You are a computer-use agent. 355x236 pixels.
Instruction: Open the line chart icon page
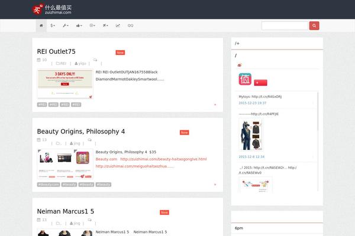coord(118,25)
